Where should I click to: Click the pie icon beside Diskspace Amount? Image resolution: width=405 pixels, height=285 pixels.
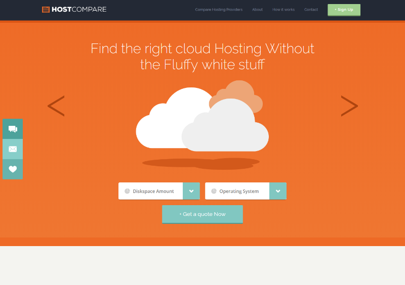pyautogui.click(x=127, y=191)
